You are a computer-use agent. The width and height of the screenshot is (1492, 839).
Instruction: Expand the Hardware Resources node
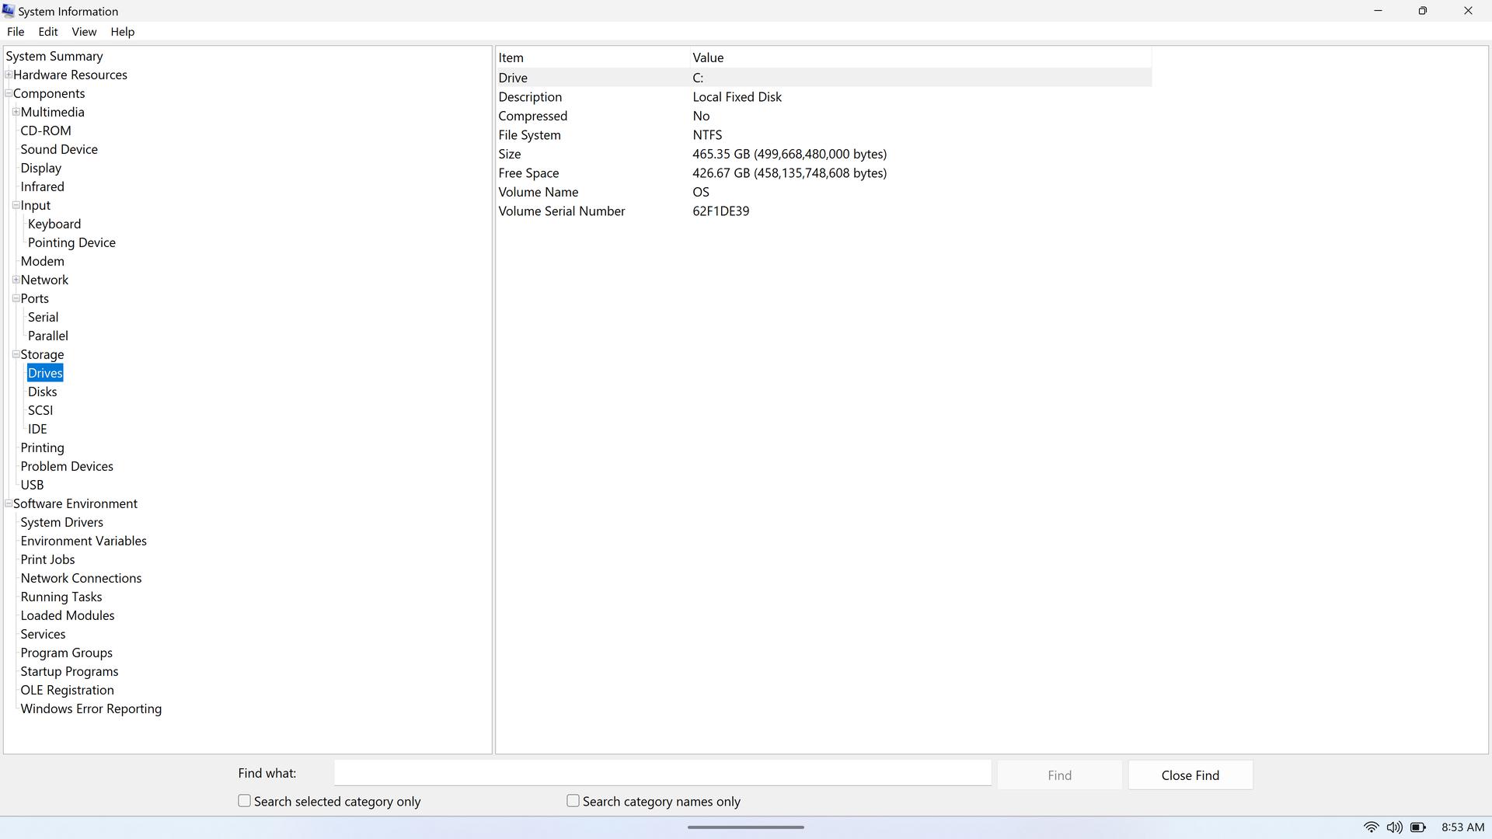[9, 75]
